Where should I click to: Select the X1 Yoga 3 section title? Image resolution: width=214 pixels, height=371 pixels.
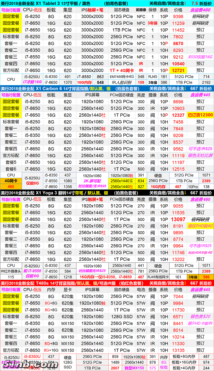(54, 193)
